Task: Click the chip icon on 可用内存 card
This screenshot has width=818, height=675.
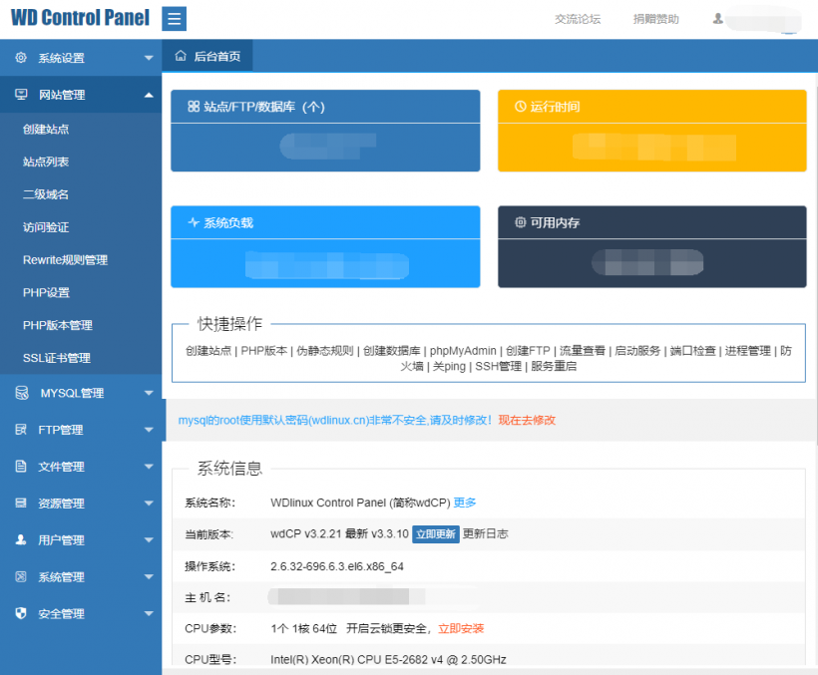Action: click(520, 222)
